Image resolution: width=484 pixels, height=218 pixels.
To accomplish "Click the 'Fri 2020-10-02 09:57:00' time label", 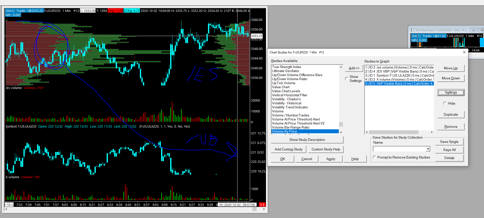I will (x=237, y=205).
